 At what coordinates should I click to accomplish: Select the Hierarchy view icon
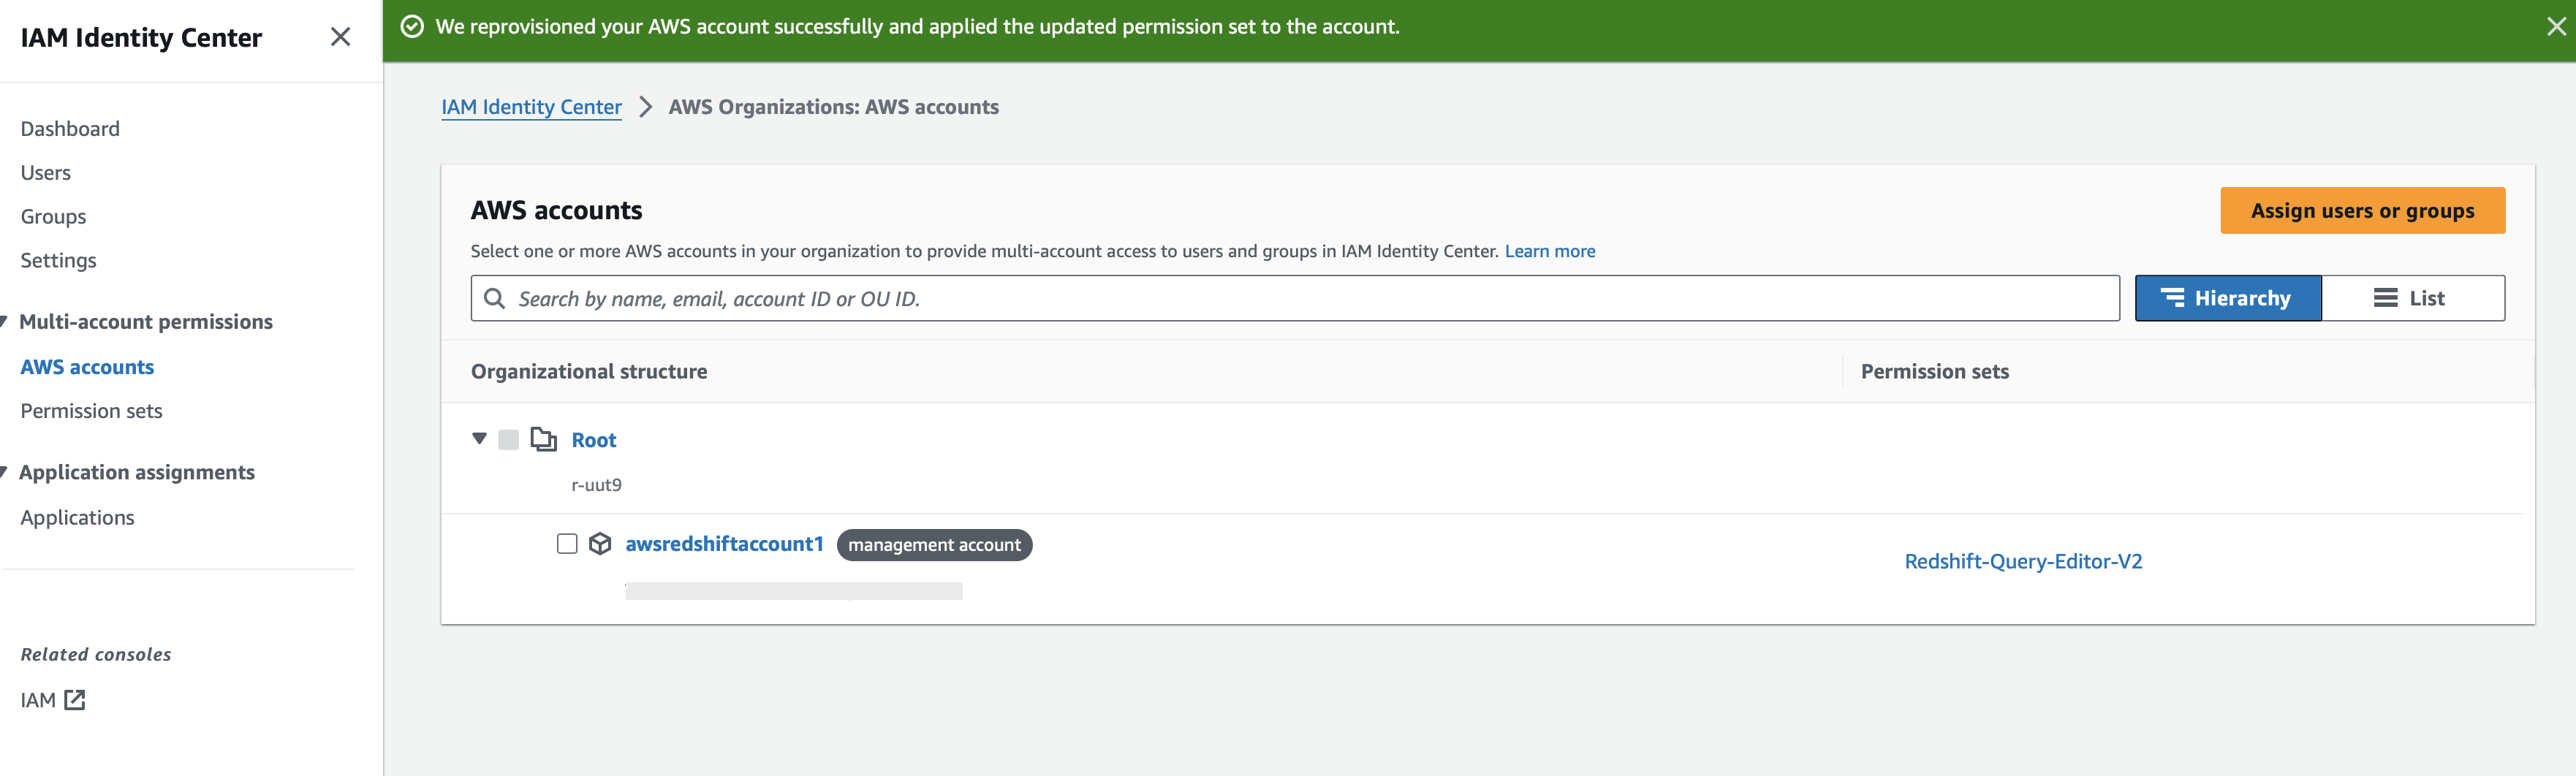(2172, 298)
